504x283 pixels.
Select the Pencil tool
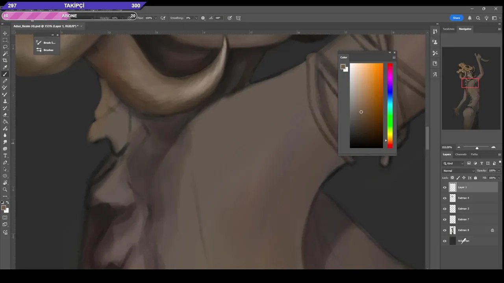point(5,81)
